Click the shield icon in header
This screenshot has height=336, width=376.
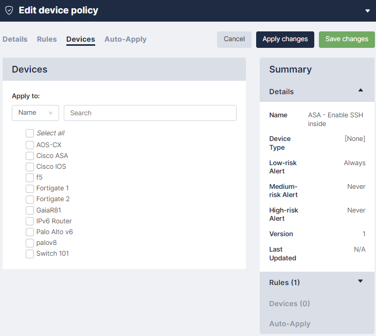[9, 10]
